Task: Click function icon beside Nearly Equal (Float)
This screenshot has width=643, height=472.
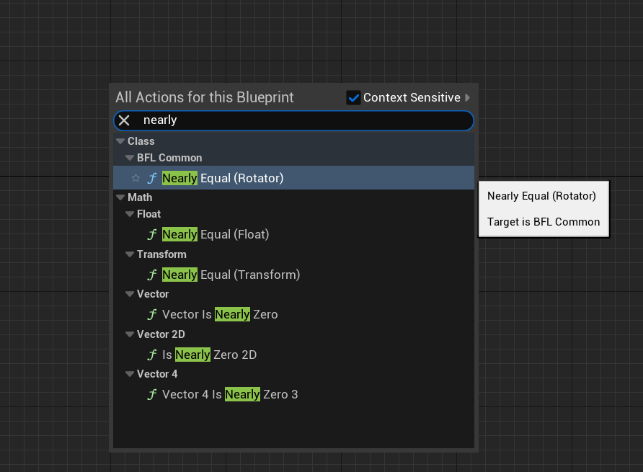Action: [x=151, y=234]
